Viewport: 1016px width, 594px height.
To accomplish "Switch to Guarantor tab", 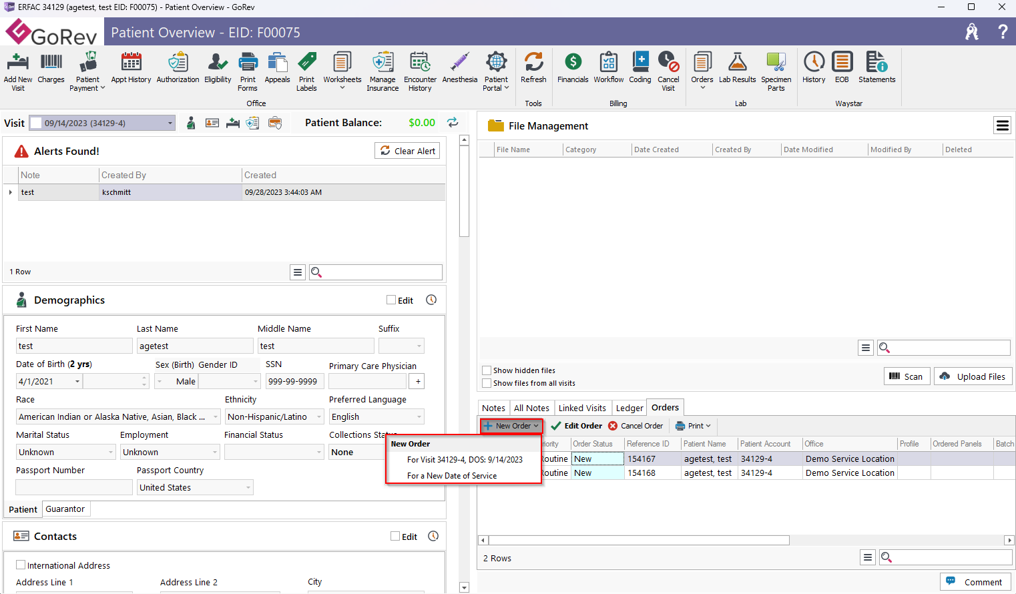I will tap(65, 509).
